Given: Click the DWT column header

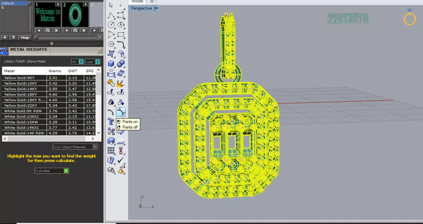Looking at the screenshot, I should point(75,71).
